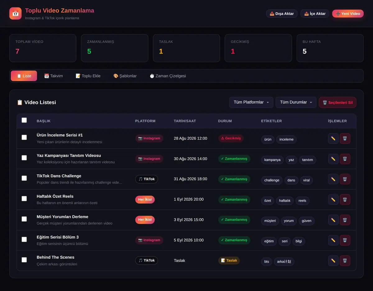Edit the Haftalık Özet Reels entry

click(x=333, y=200)
